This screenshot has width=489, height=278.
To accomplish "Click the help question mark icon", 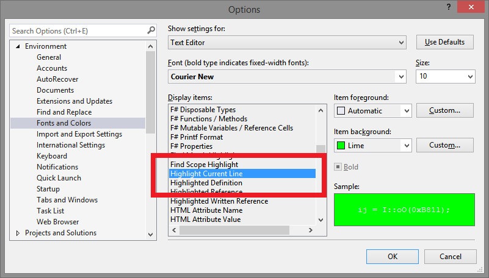I will (449, 7).
